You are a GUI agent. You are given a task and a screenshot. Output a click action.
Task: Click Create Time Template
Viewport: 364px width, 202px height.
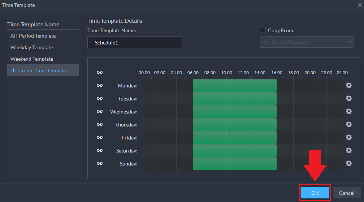43,70
